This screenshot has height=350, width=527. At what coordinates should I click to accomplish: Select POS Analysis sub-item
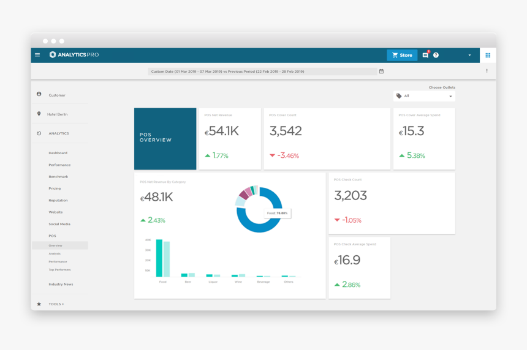55,254
